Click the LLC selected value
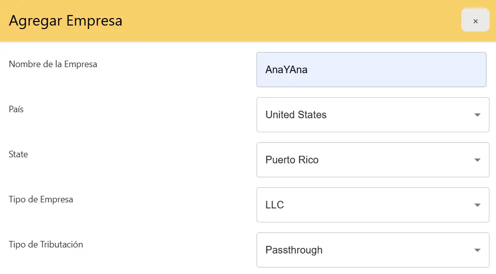This screenshot has height=274, width=496. (275, 205)
